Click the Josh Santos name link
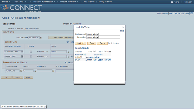 tap(9, 24)
